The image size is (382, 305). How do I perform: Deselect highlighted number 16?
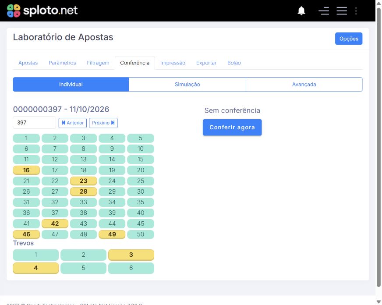[26, 170]
